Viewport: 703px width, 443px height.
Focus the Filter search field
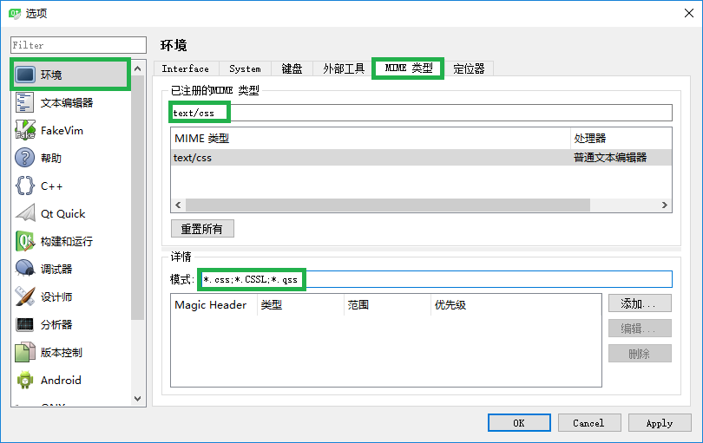pyautogui.click(x=78, y=45)
